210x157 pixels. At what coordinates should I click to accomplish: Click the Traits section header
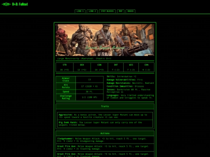105,106
